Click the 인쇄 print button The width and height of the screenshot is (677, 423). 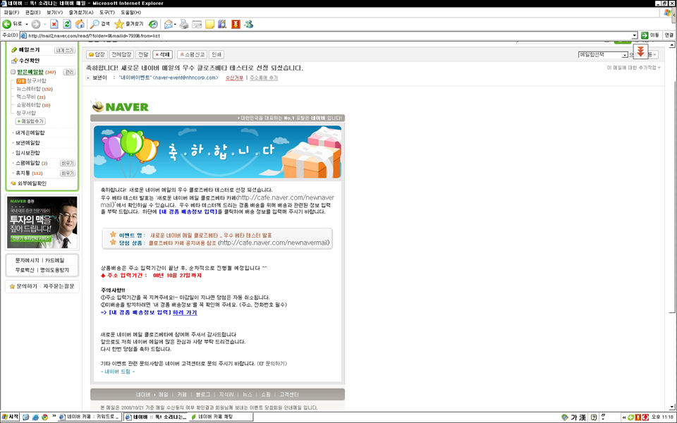click(x=216, y=55)
